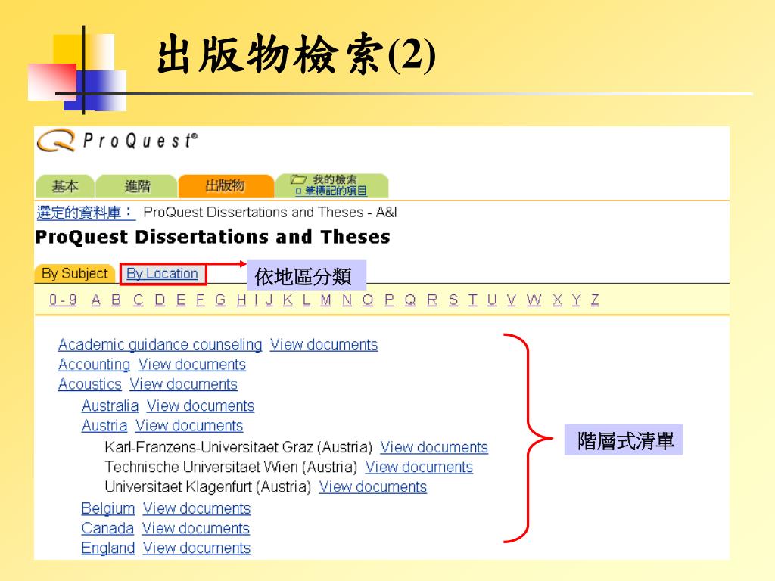View documents for Academic guidance counseling
The width and height of the screenshot is (775, 581).
(x=324, y=345)
